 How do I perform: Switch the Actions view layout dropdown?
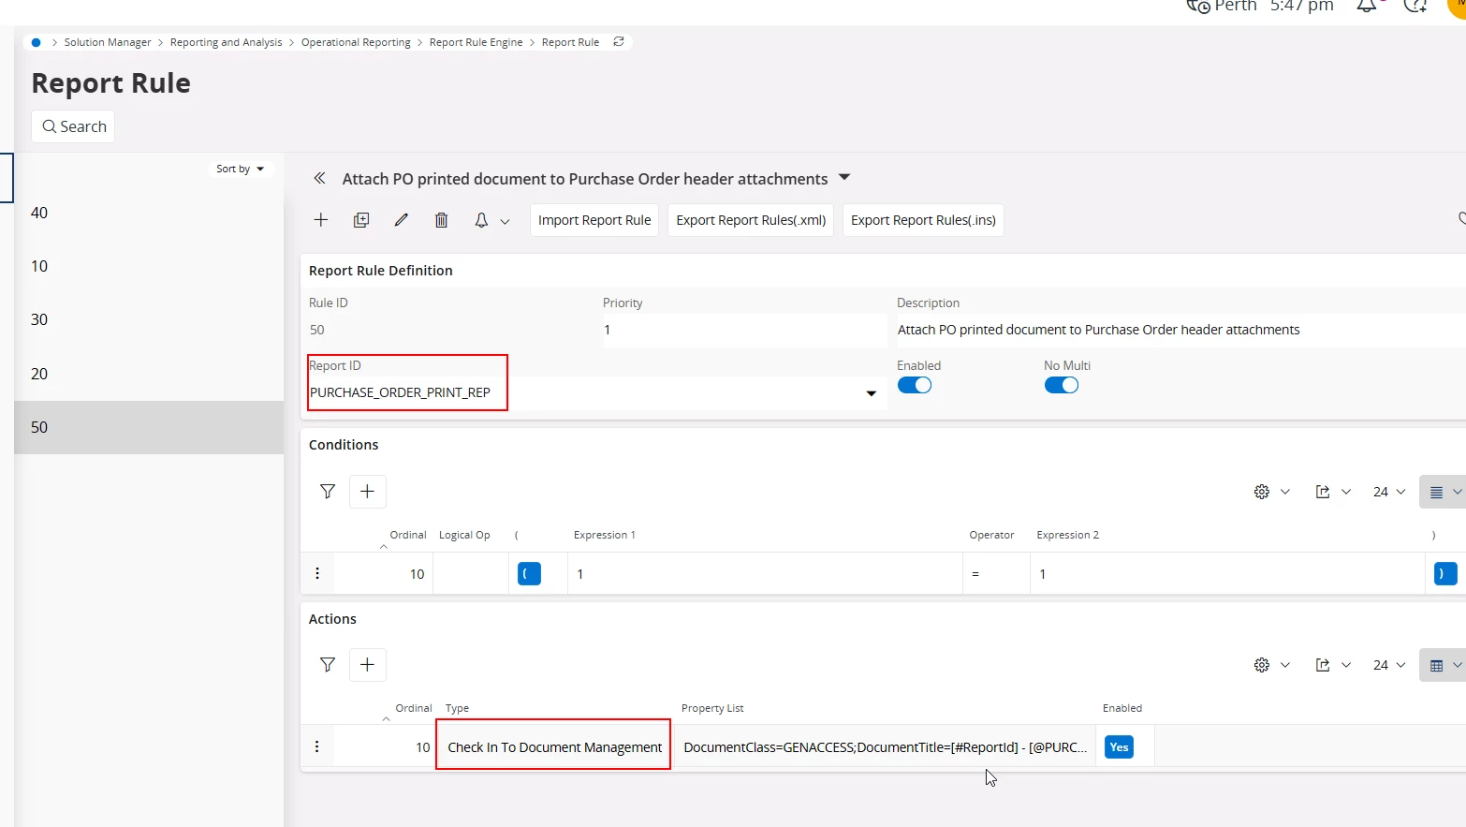point(1443,665)
